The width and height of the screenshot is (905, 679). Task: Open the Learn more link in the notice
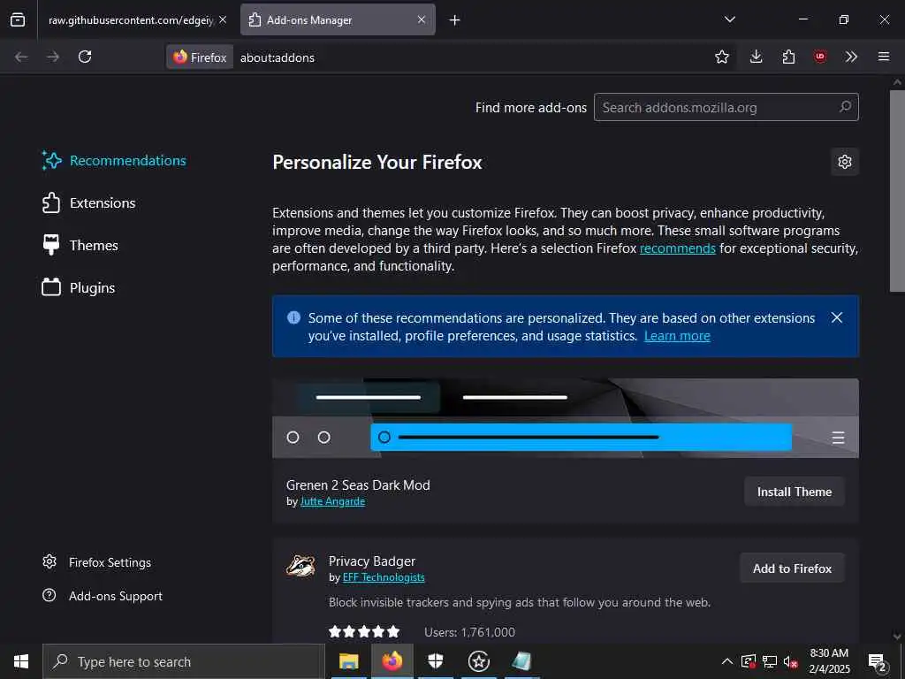point(677,336)
